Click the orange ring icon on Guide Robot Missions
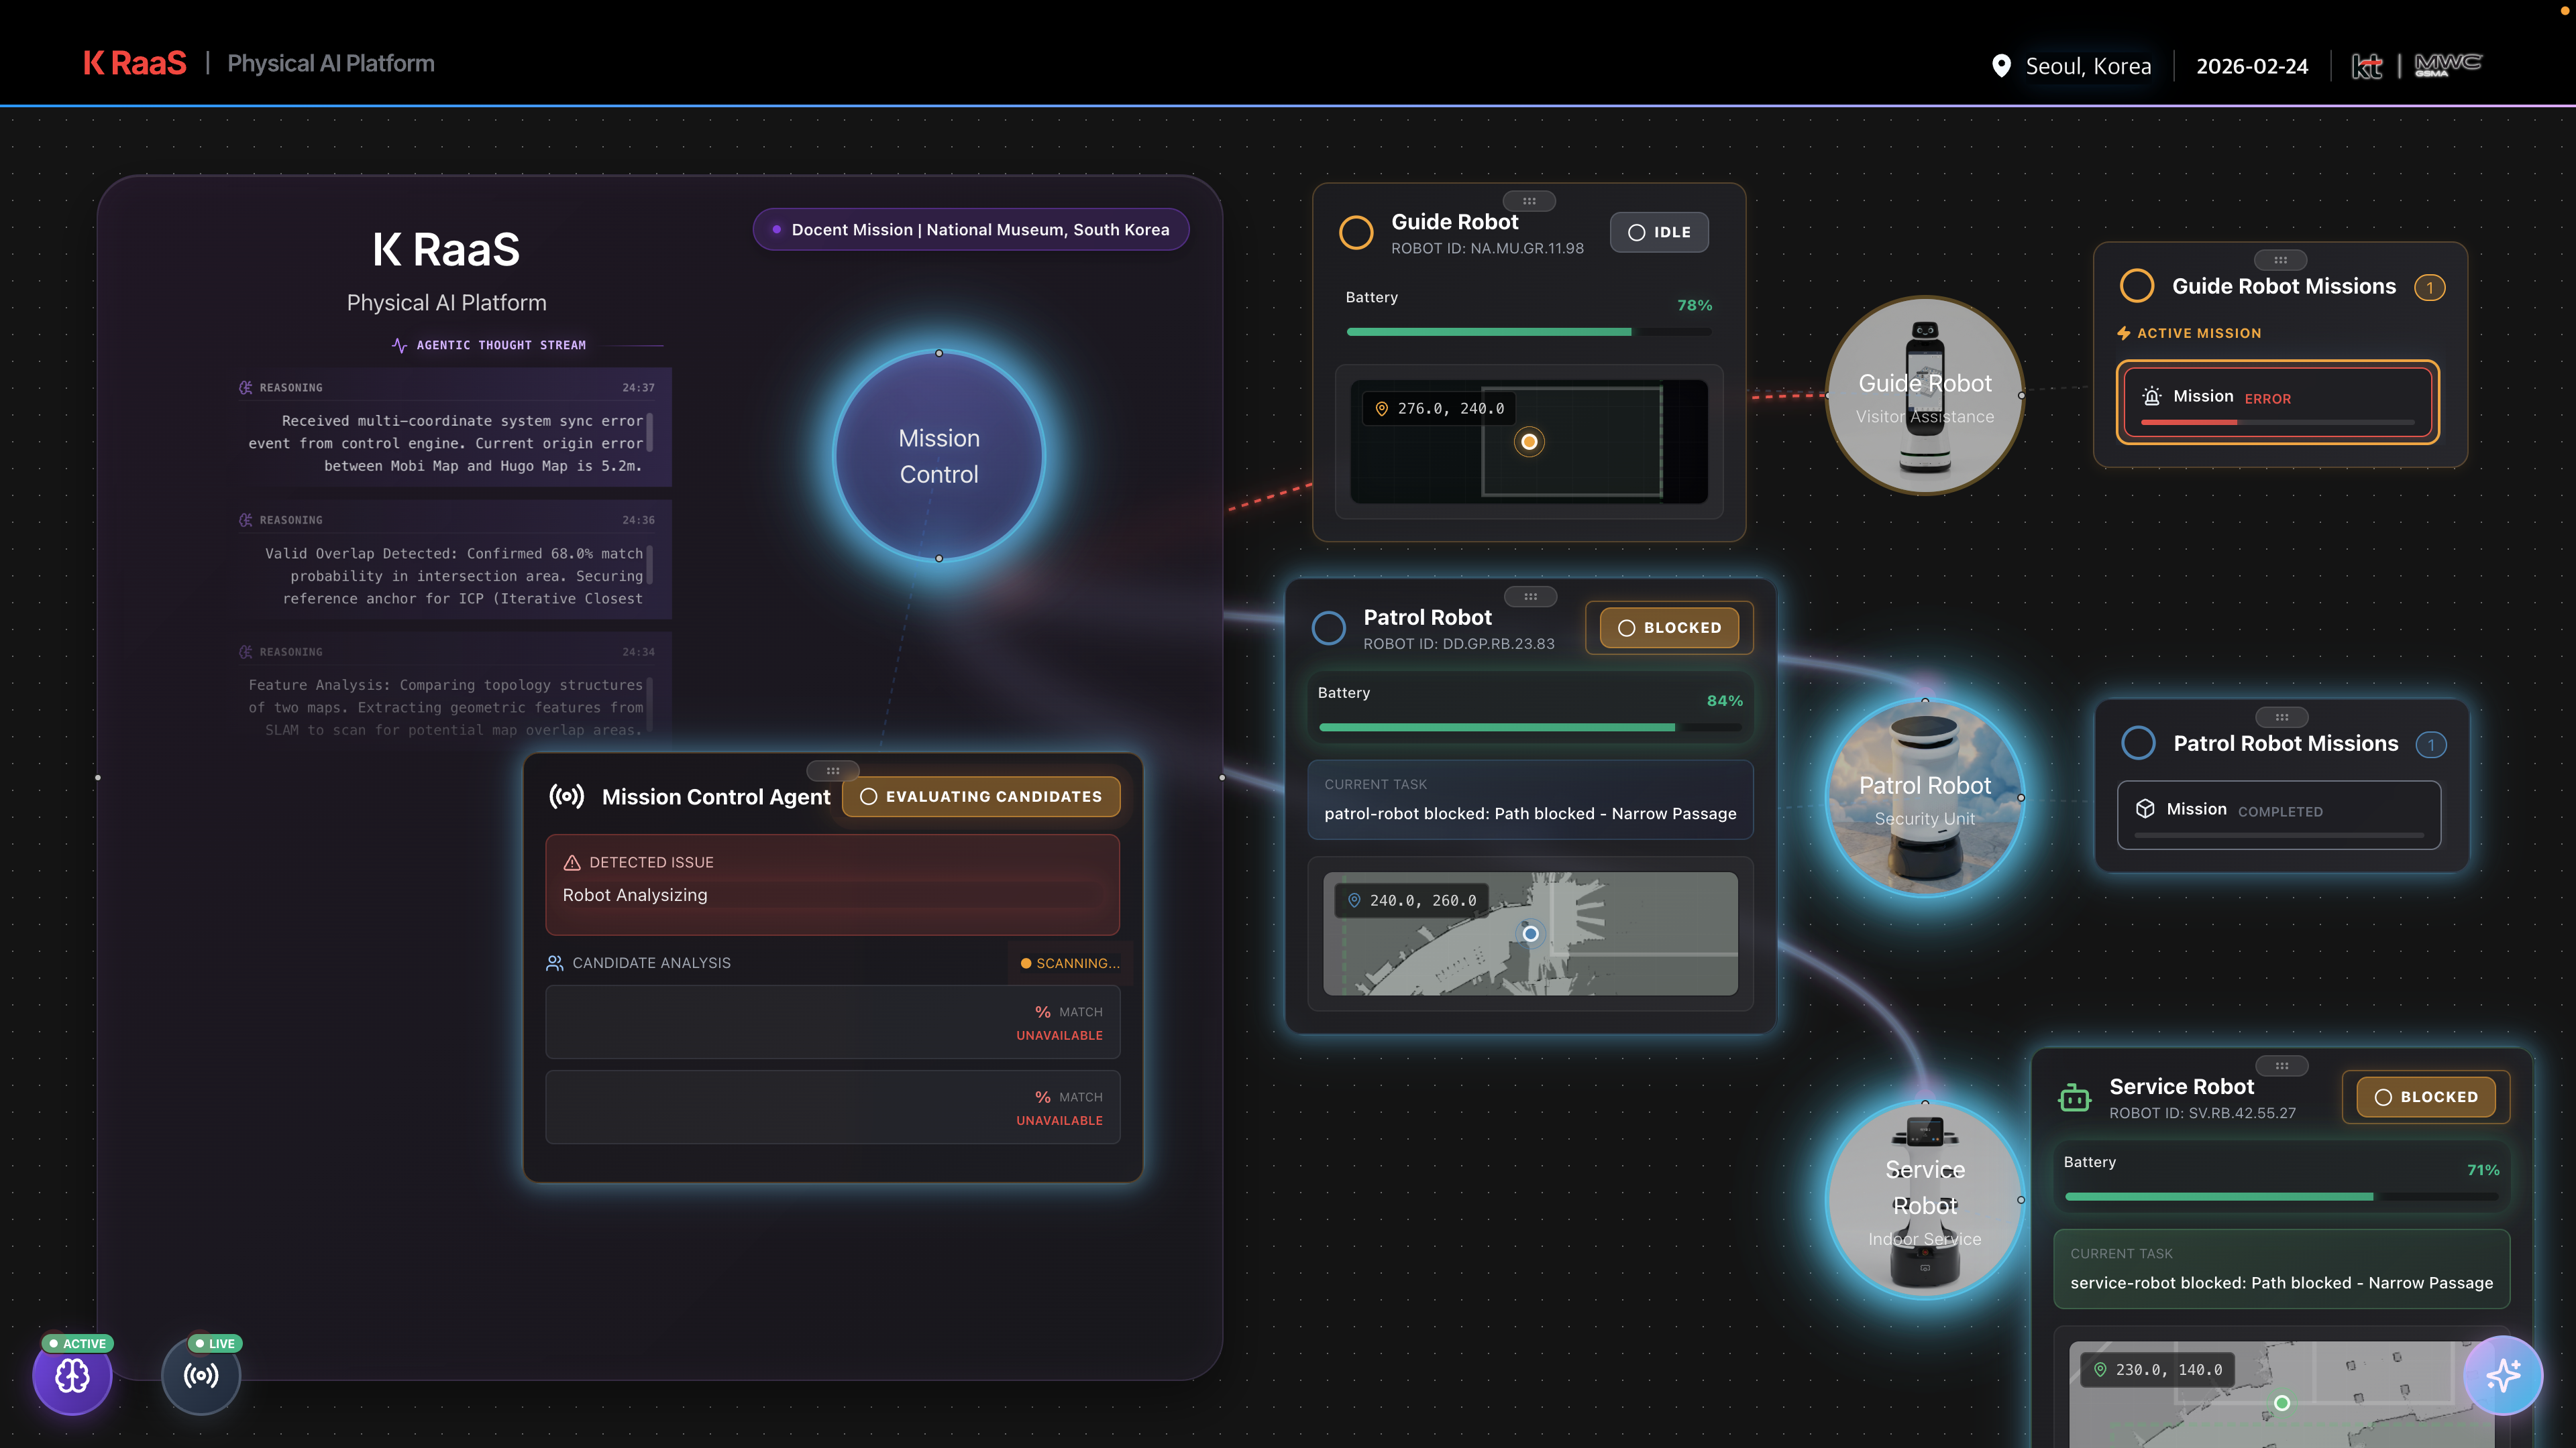 point(2137,286)
